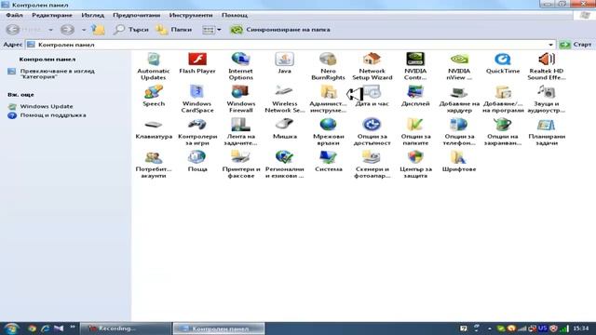
Task: Click Превключване в изглед категория link
Action: coord(58,74)
